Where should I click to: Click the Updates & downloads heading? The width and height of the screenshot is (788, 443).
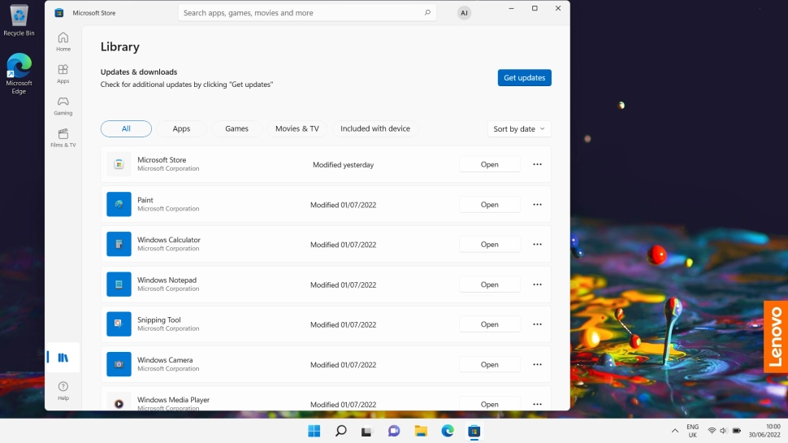(x=139, y=72)
